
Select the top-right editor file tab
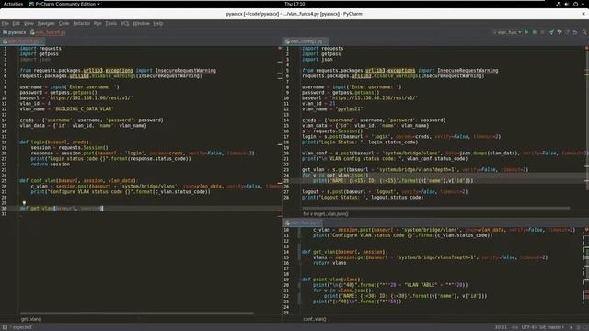(306, 41)
